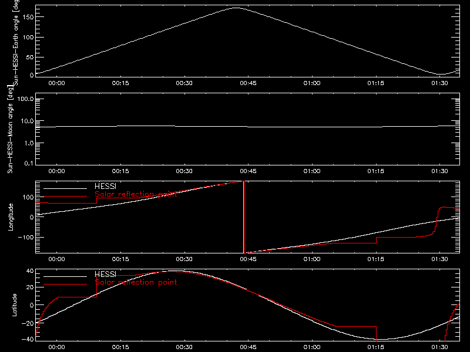Viewport: 470px width, 352px height.
Task: Click the 100.0 tick on Moon angle axis
Action: (x=25, y=99)
